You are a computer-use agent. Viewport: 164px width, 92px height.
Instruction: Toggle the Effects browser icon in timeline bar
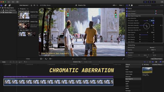160,62
